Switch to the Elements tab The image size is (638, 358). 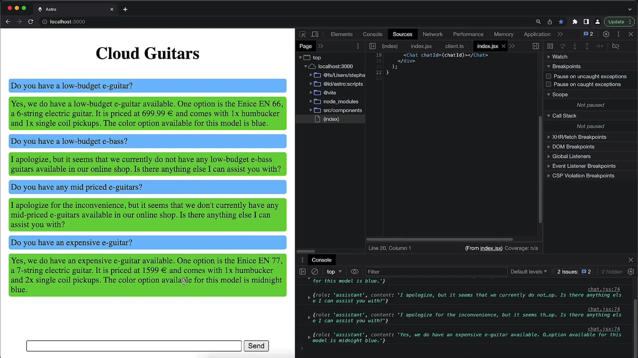click(x=342, y=34)
